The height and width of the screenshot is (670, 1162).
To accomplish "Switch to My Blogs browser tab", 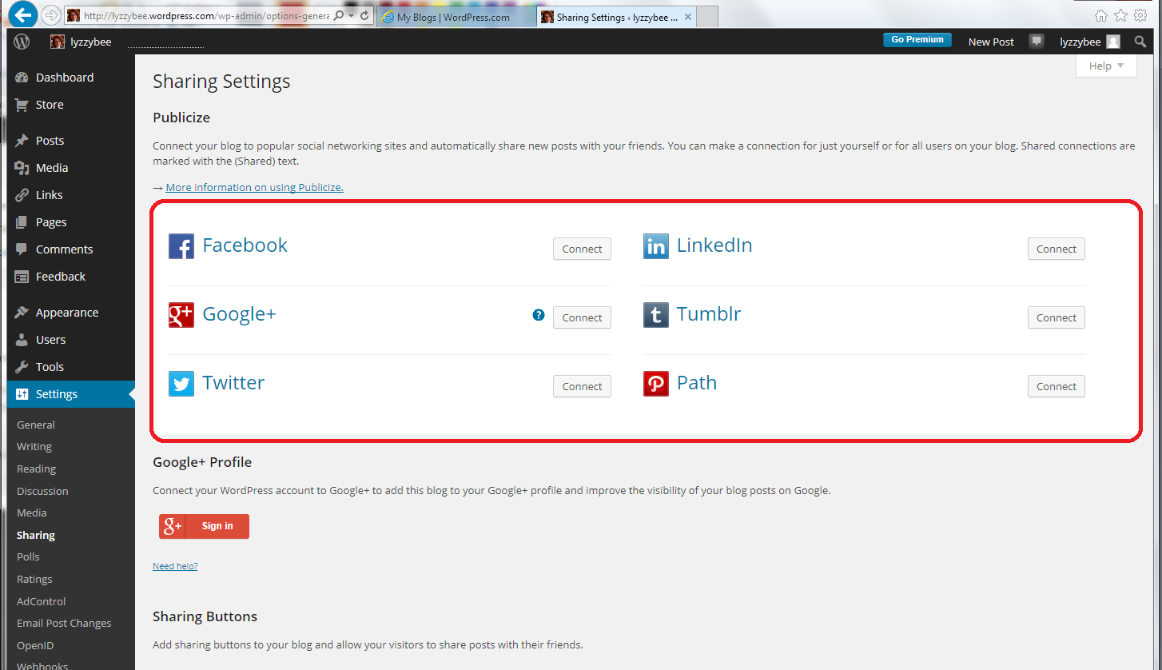I will coord(456,17).
